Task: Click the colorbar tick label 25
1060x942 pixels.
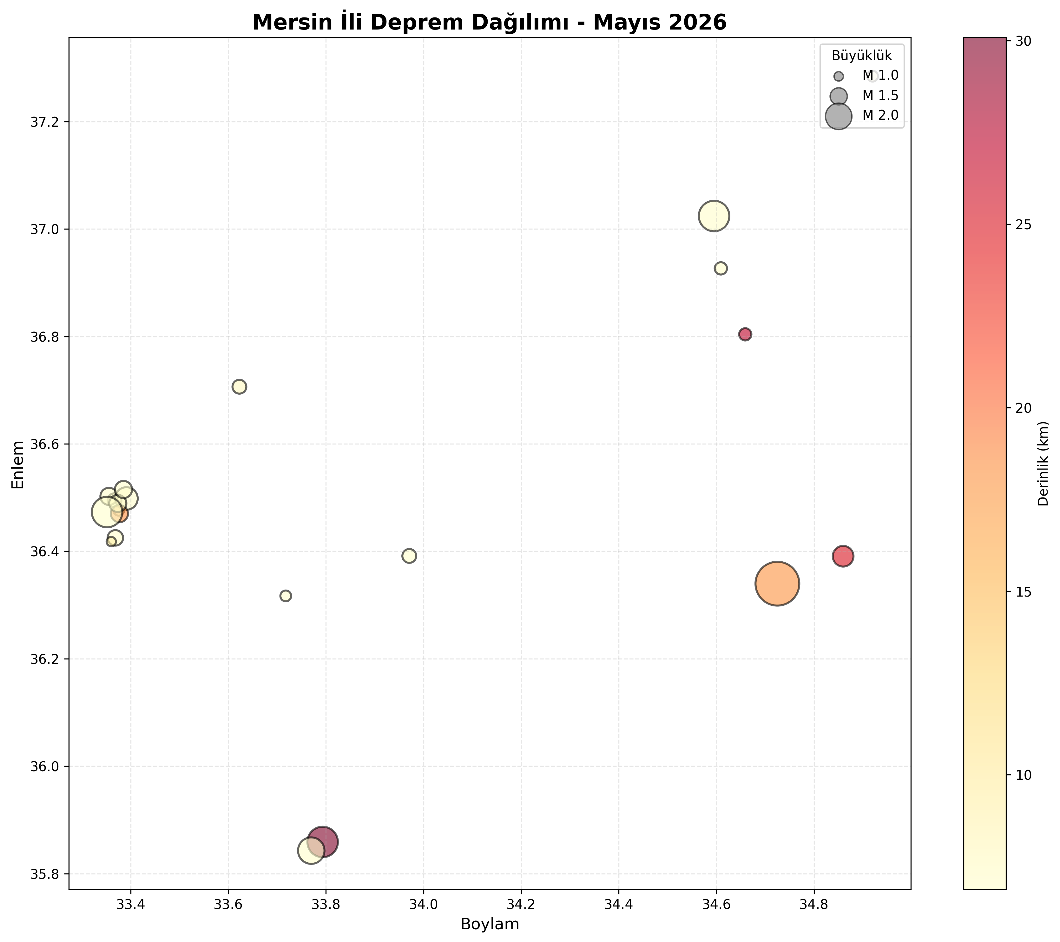Action: click(1024, 225)
